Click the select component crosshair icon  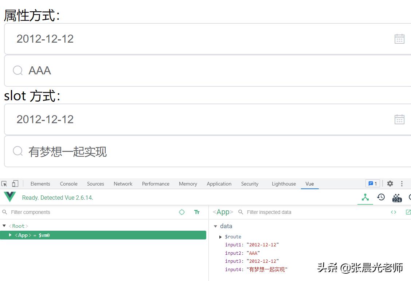(x=182, y=212)
